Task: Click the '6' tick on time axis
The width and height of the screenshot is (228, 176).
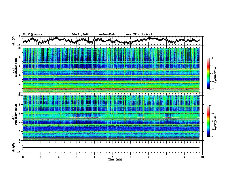Action: pyautogui.click(x=131, y=157)
